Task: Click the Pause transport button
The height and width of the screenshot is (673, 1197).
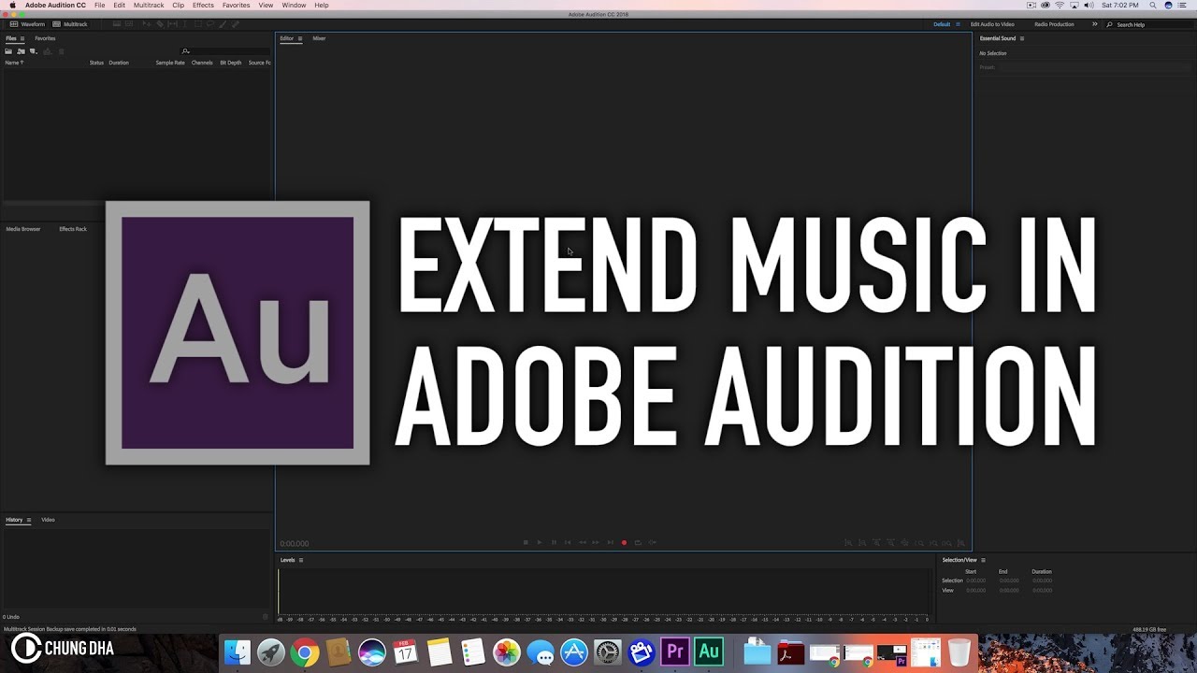Action: 554,542
